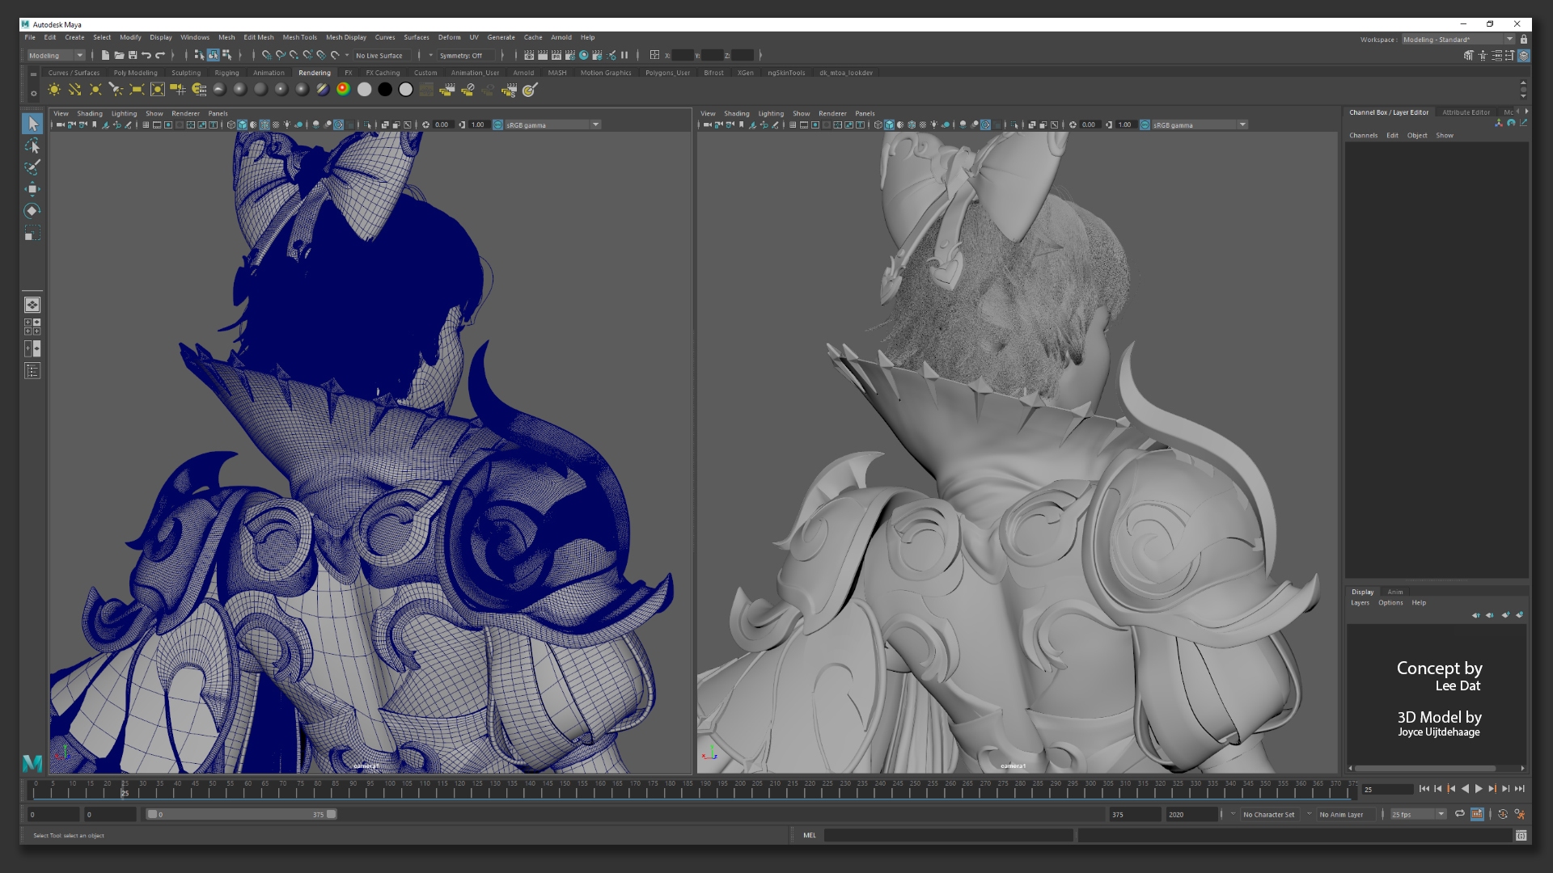This screenshot has width=1553, height=873.
Task: Toggle Channel Box sidebar icon at top right
Action: pos(1523,56)
